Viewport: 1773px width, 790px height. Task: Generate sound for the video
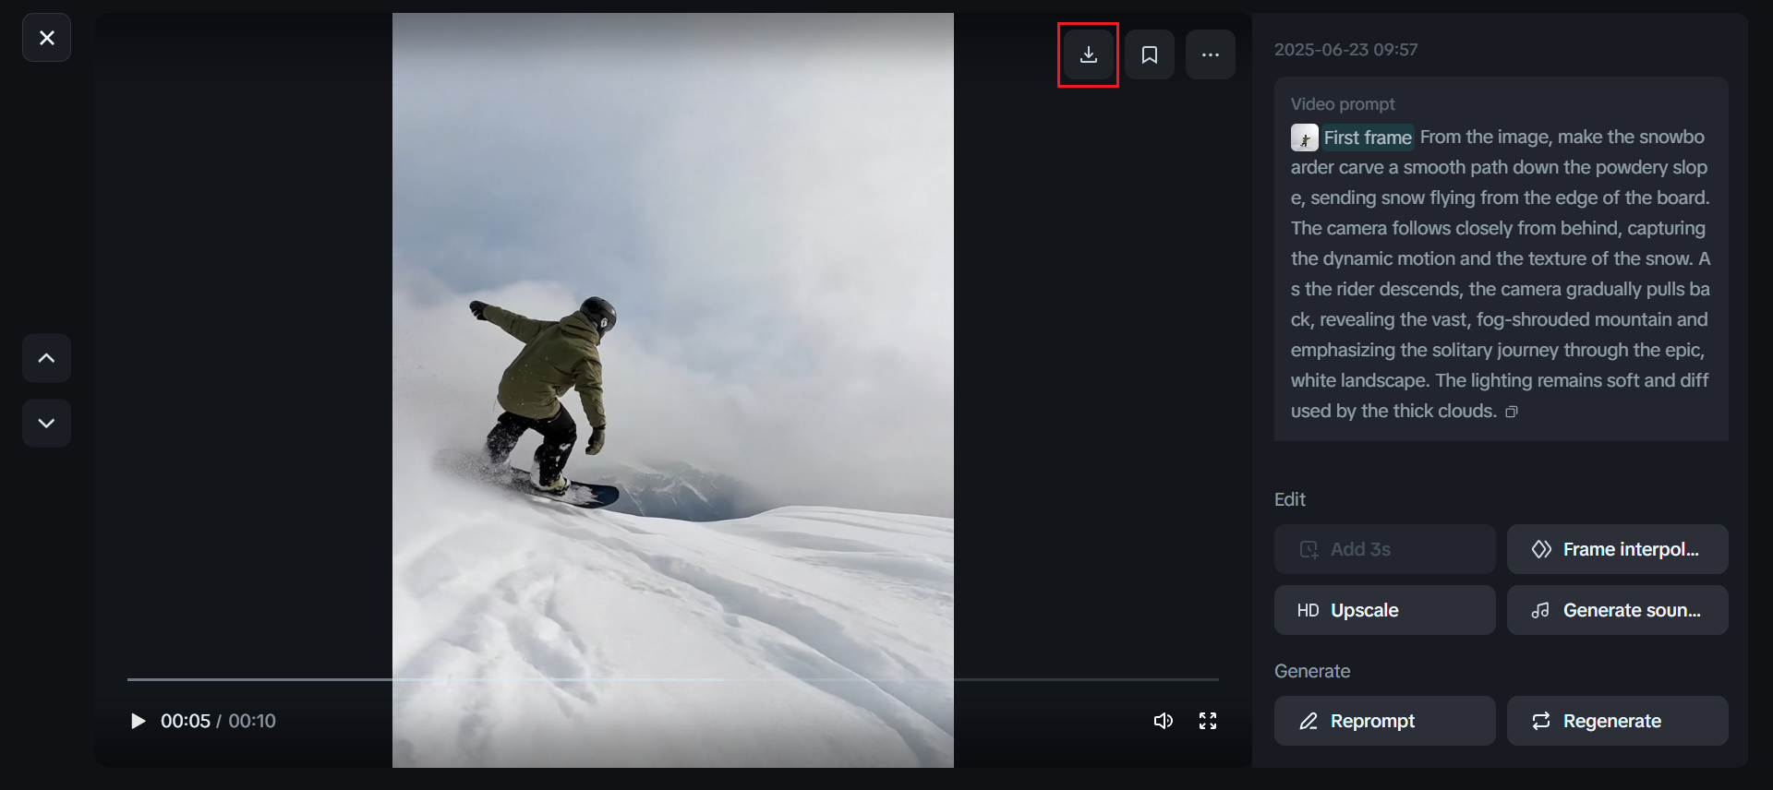point(1617,610)
